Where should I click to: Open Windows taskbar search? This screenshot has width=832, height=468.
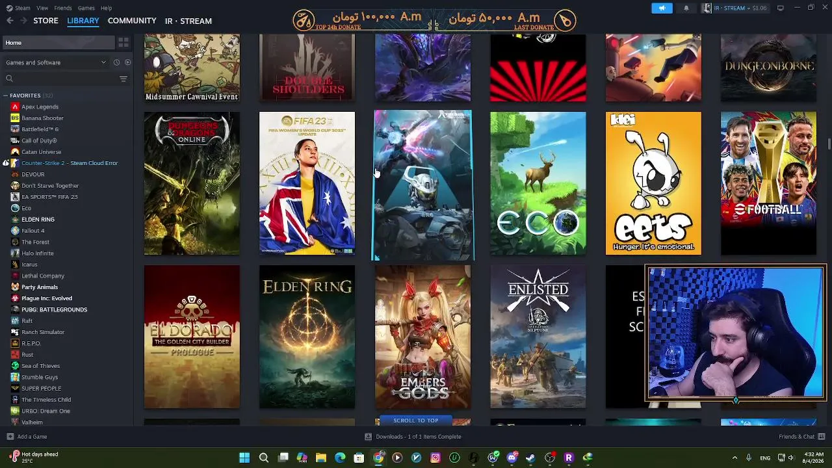264,458
